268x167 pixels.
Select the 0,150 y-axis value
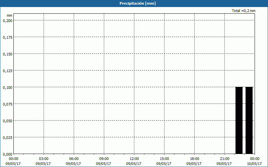pos(7,54)
